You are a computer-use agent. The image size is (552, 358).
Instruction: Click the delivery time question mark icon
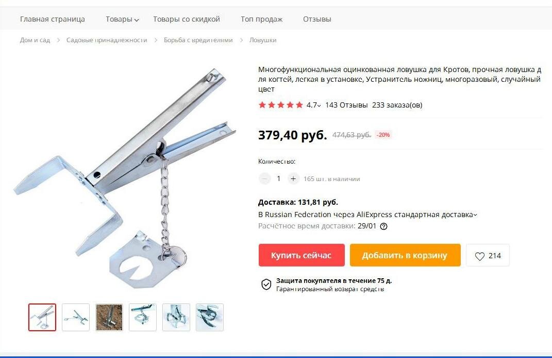pos(384,226)
